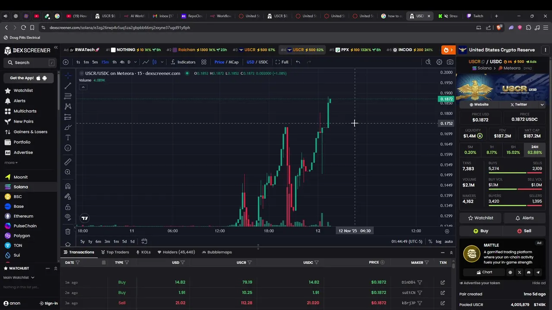Viewport: 552px width, 310px height.
Task: Select the trend line drawing tool
Action: 68,86
